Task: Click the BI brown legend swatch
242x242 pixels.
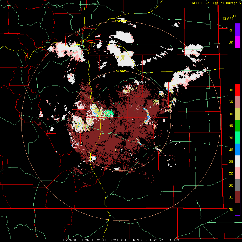Action: pyautogui.click(x=237, y=197)
